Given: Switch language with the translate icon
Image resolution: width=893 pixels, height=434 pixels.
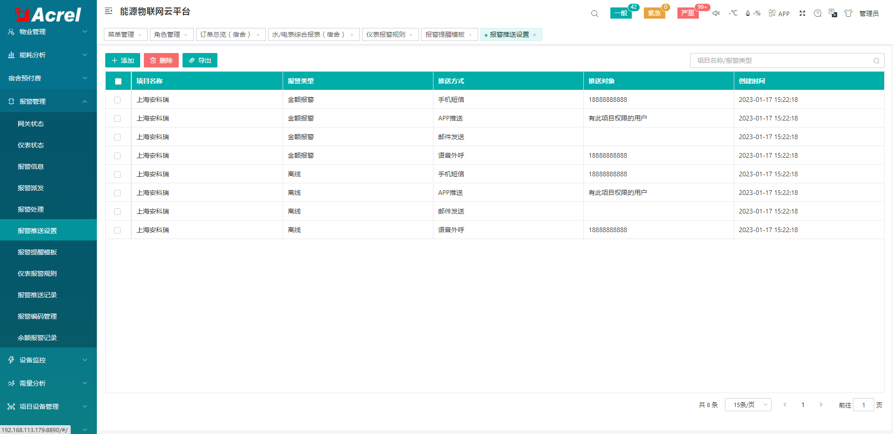Looking at the screenshot, I should (x=833, y=13).
